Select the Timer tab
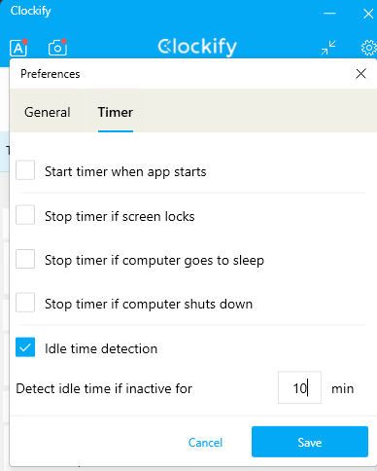The width and height of the screenshot is (377, 471). click(x=116, y=112)
